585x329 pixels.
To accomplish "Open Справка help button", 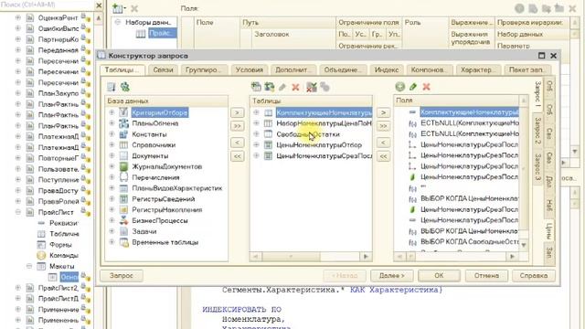I will 534,276.
